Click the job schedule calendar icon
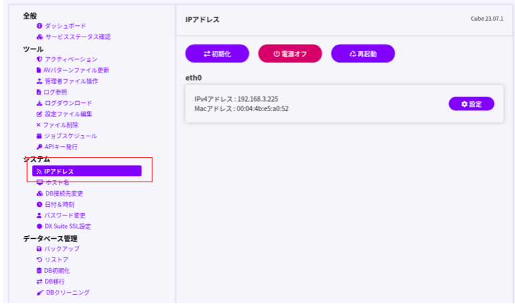 point(39,136)
